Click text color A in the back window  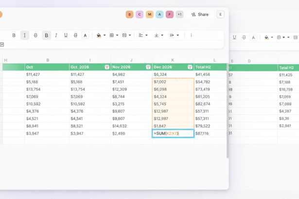coord(253,37)
